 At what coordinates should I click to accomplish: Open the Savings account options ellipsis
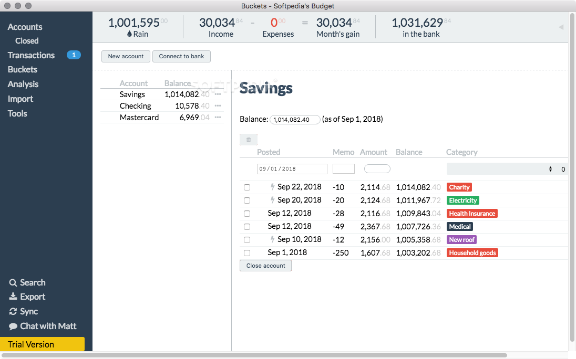pos(218,94)
